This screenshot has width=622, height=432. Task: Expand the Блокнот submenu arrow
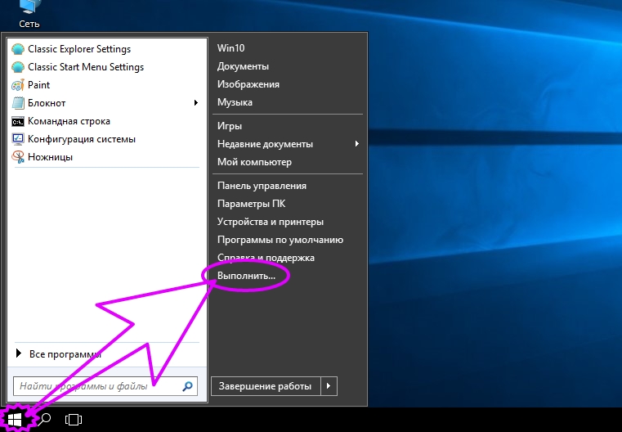click(x=196, y=103)
